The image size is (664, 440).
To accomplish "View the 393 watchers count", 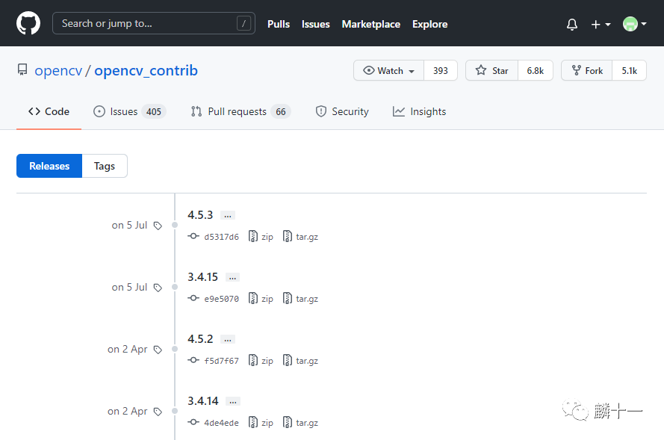I will pos(441,71).
